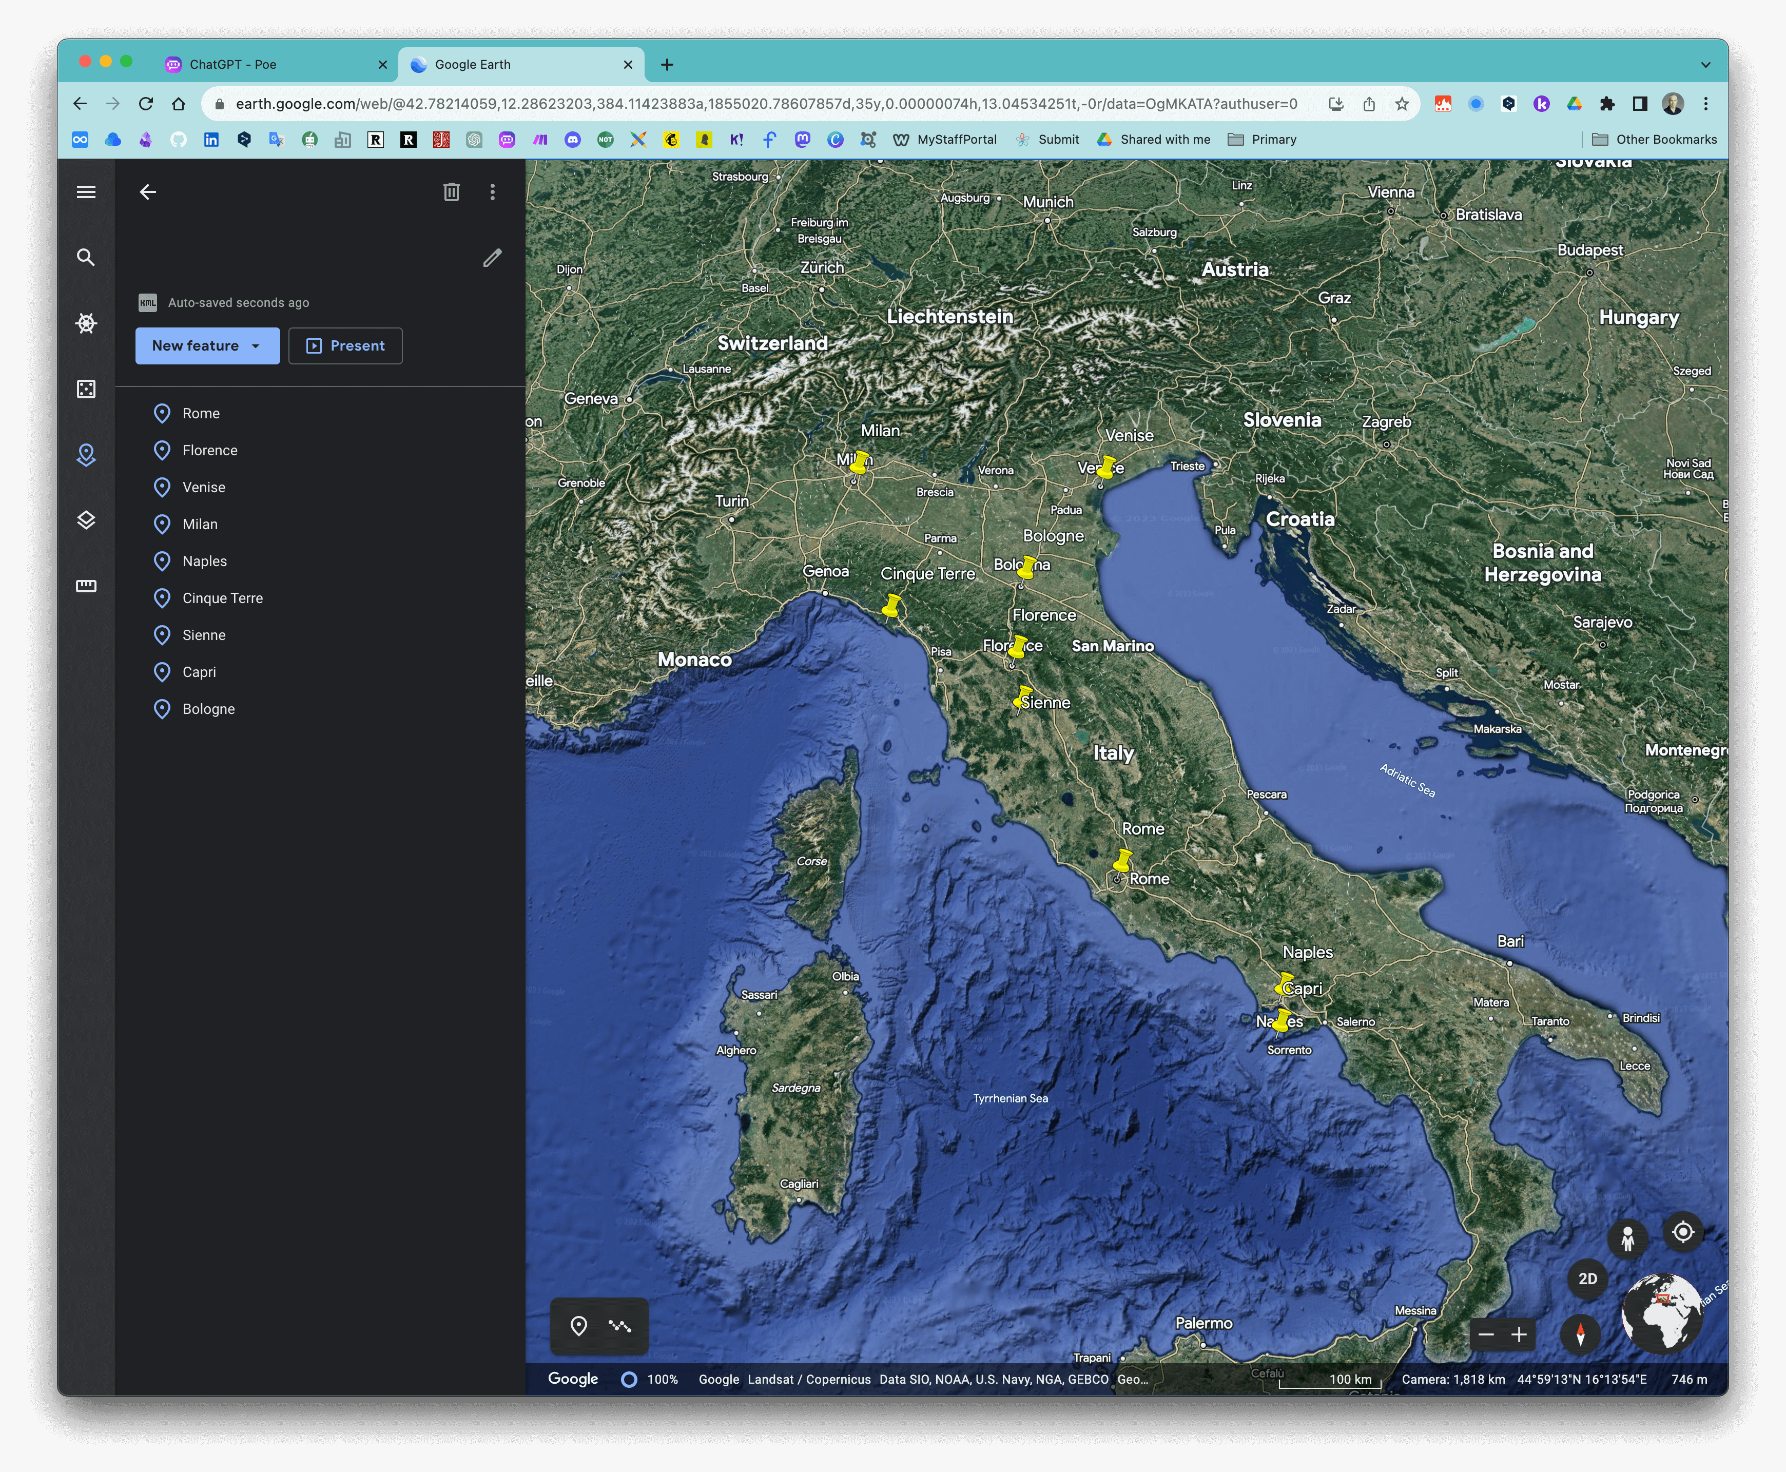This screenshot has width=1786, height=1472.
Task: Select Florence in the feature list
Action: click(x=320, y=450)
